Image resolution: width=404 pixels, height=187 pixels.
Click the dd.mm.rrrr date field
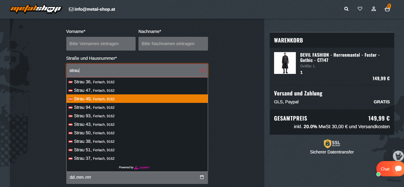tap(137, 177)
